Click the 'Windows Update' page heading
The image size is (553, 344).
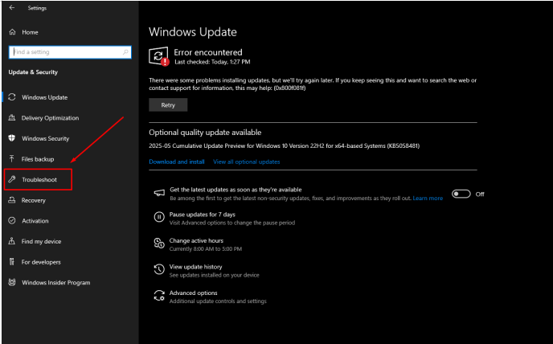(x=193, y=32)
